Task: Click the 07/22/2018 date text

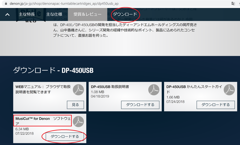Action: (24, 134)
